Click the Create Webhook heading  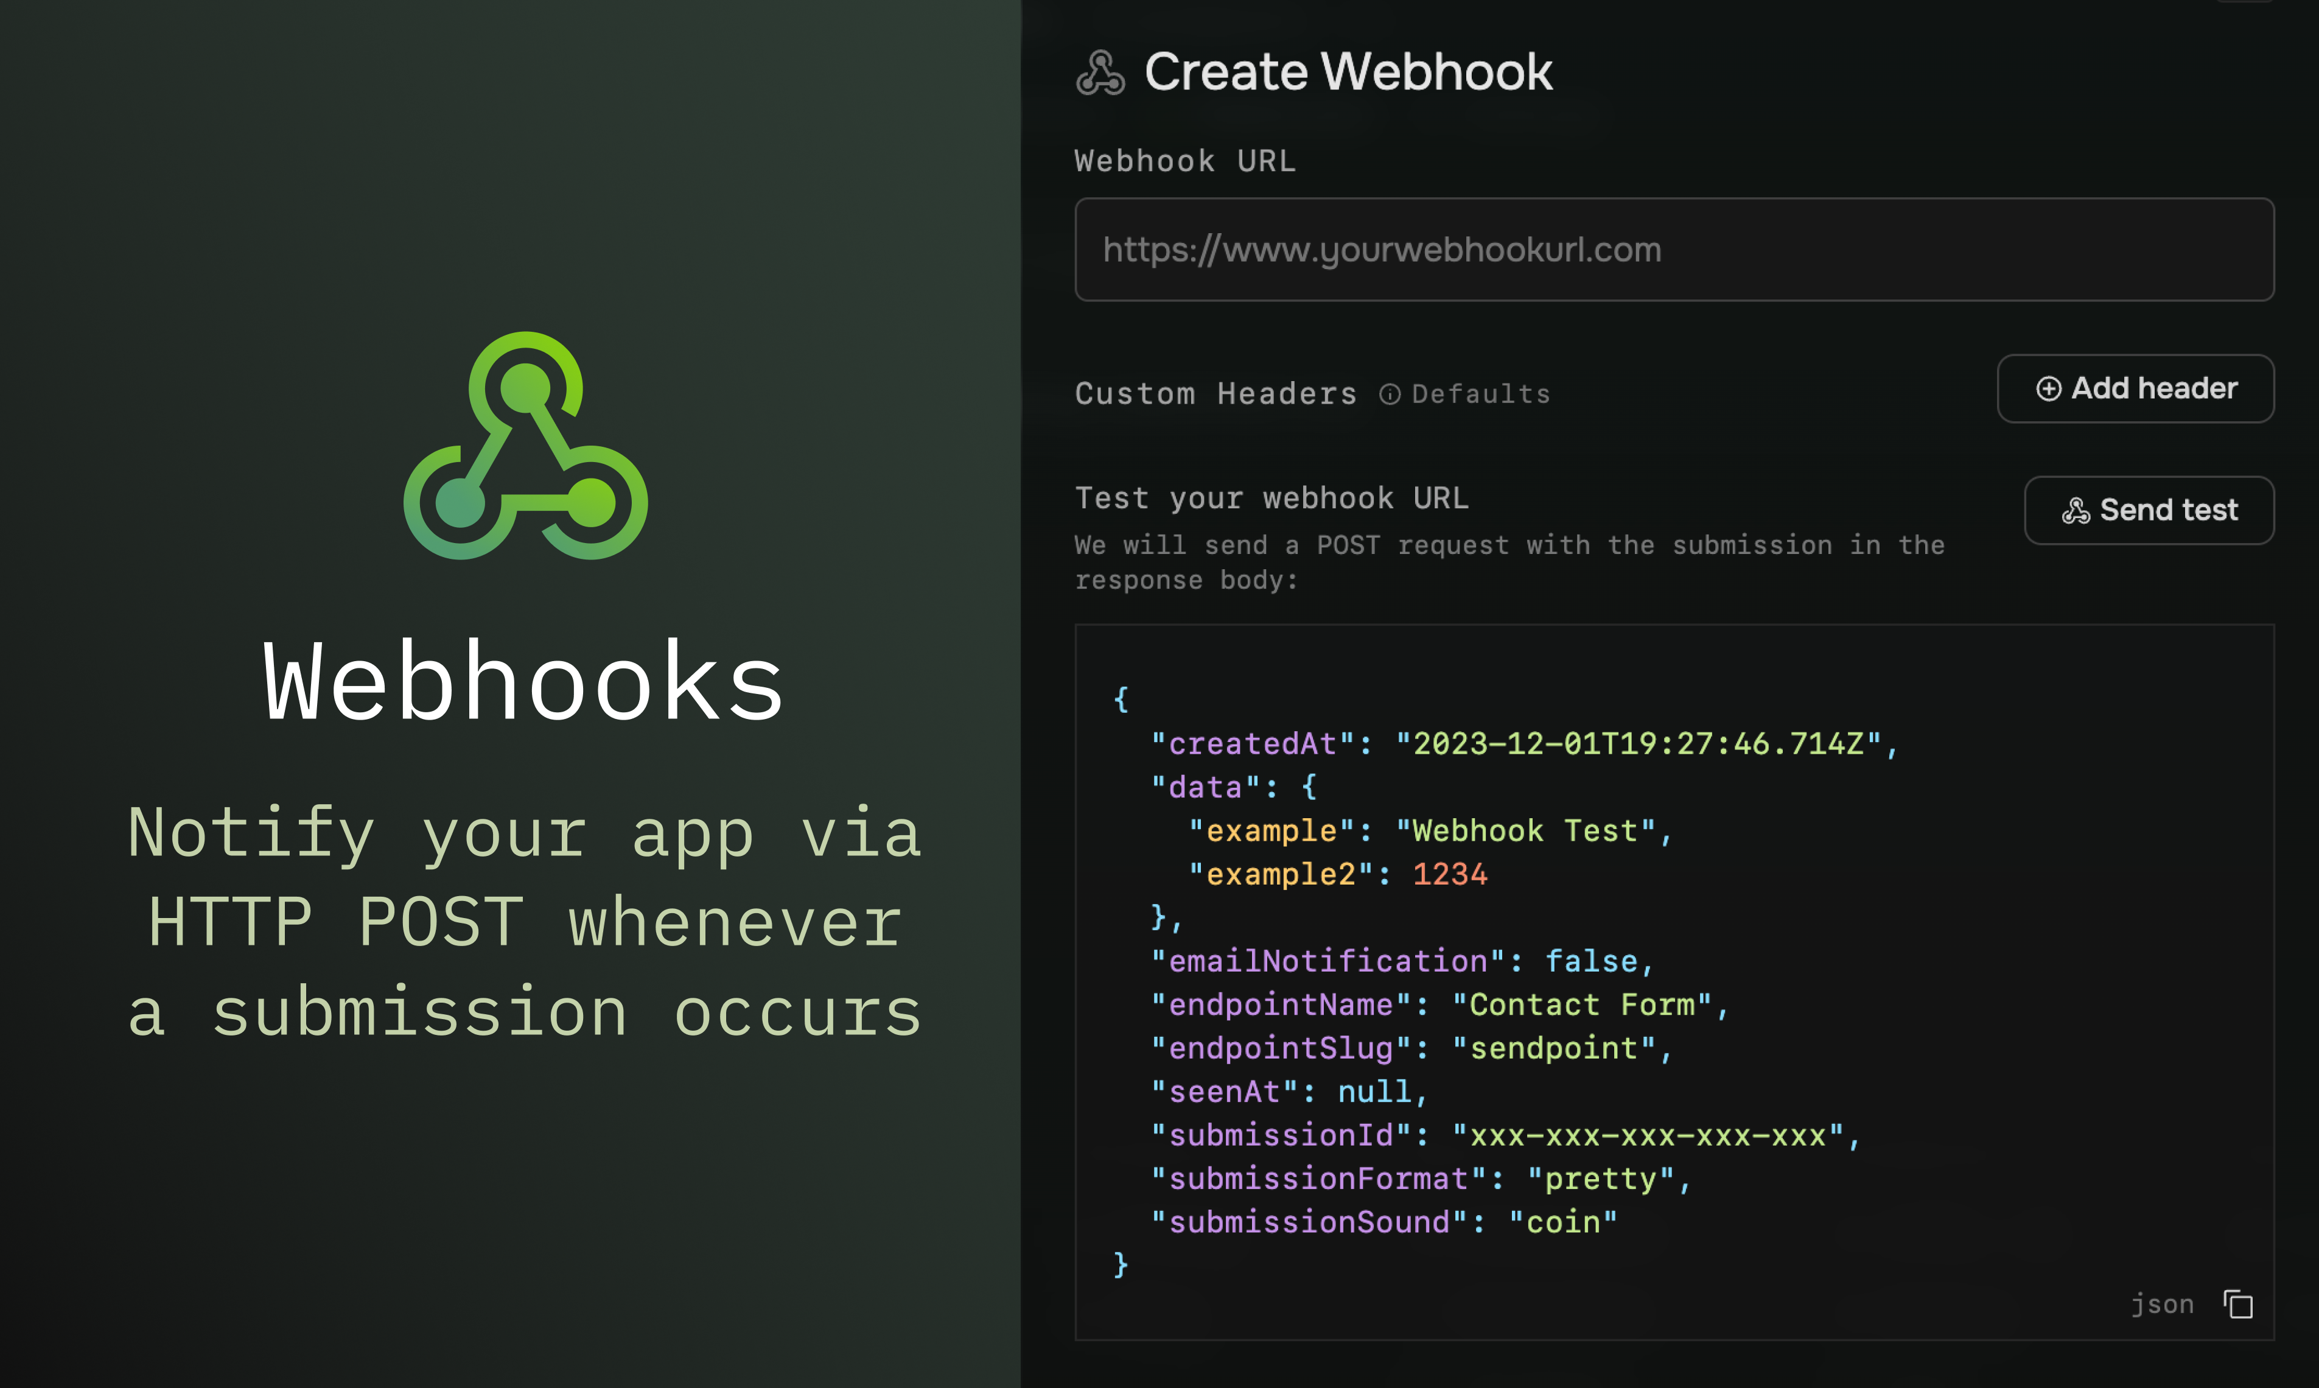point(1348,72)
